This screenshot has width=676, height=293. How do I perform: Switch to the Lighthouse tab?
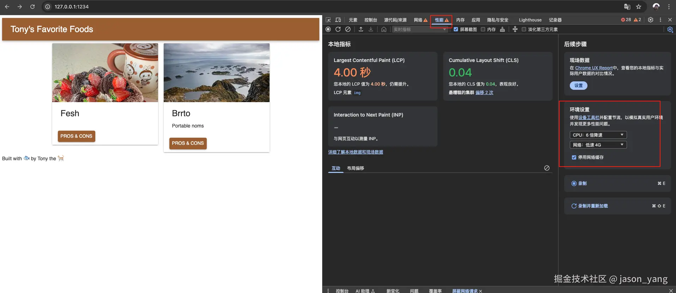coord(530,20)
